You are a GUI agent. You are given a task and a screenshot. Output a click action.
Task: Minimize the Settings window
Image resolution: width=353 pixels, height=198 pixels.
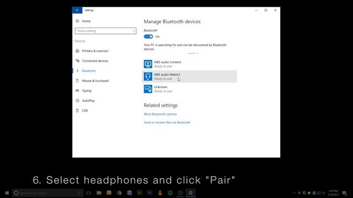pos(256,10)
